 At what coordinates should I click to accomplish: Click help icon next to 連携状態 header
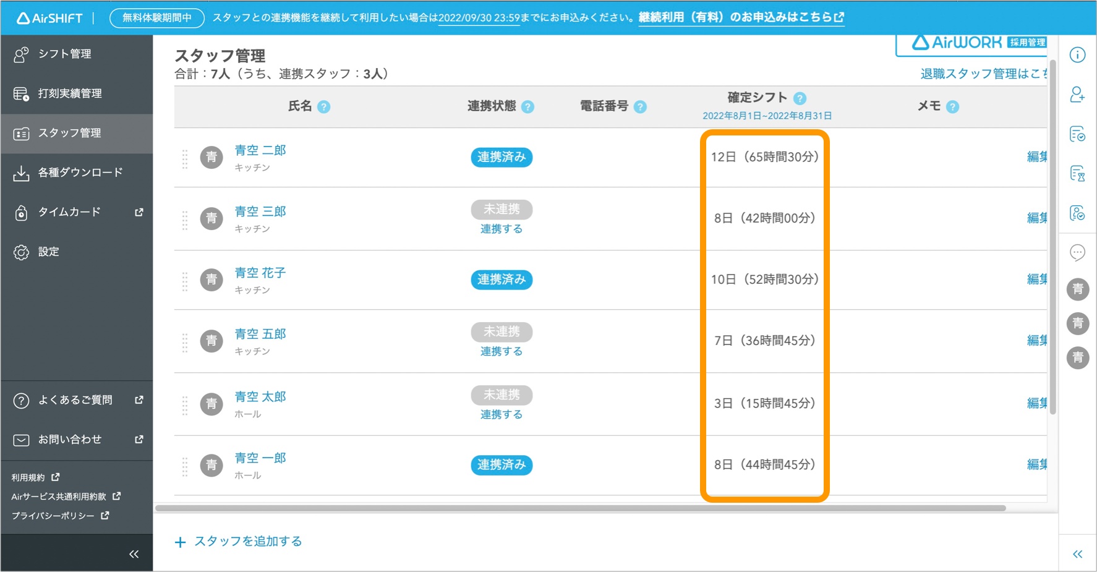(527, 107)
